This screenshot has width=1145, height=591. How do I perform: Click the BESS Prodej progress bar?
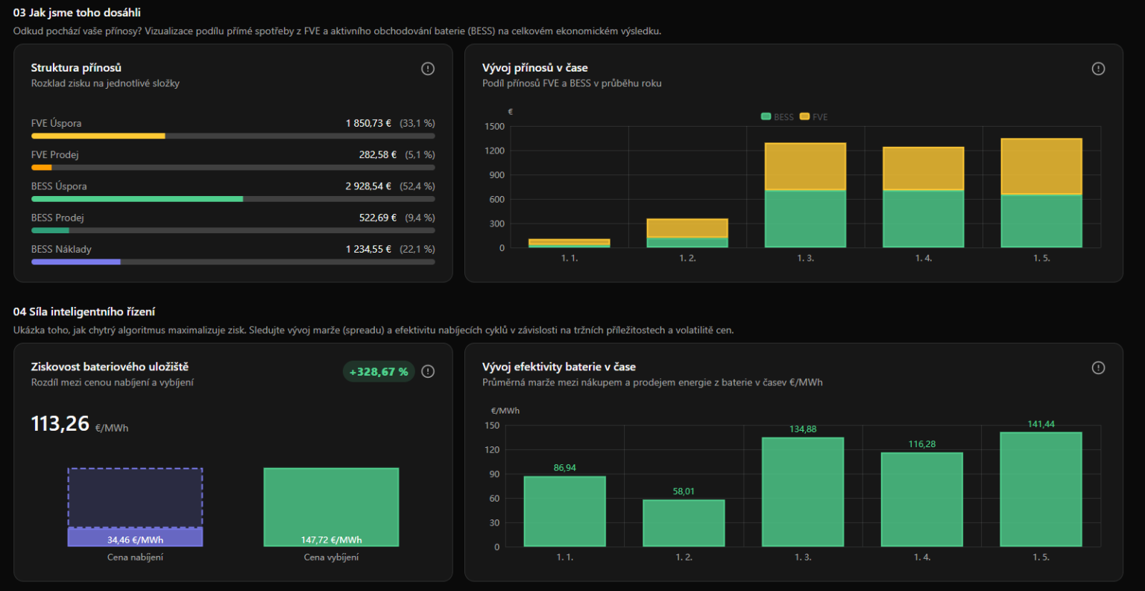233,230
